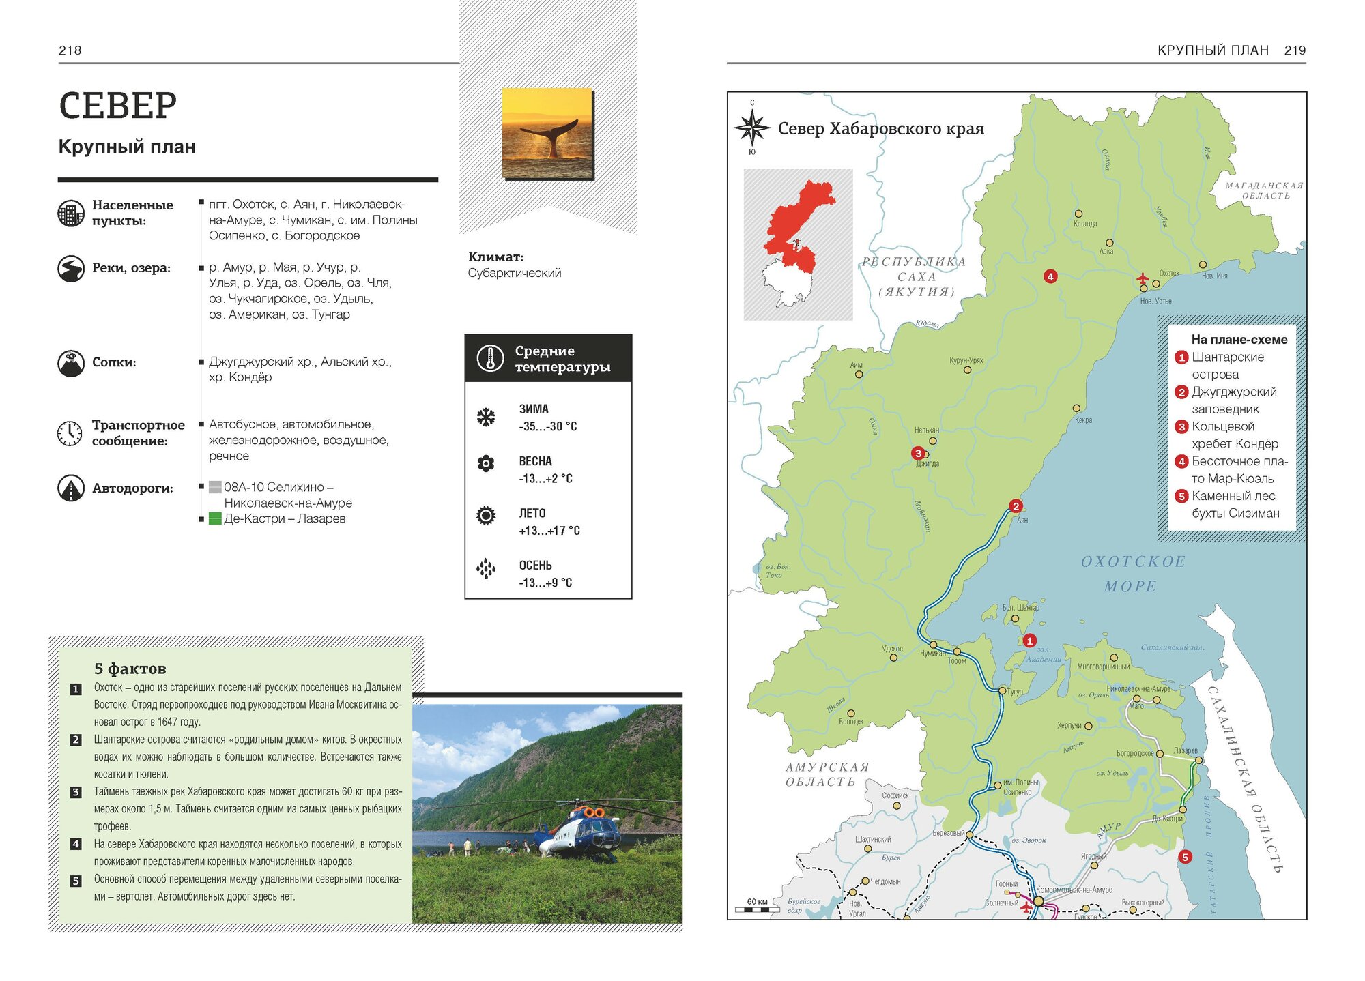Click map marker 3 near Джигда

point(918,453)
